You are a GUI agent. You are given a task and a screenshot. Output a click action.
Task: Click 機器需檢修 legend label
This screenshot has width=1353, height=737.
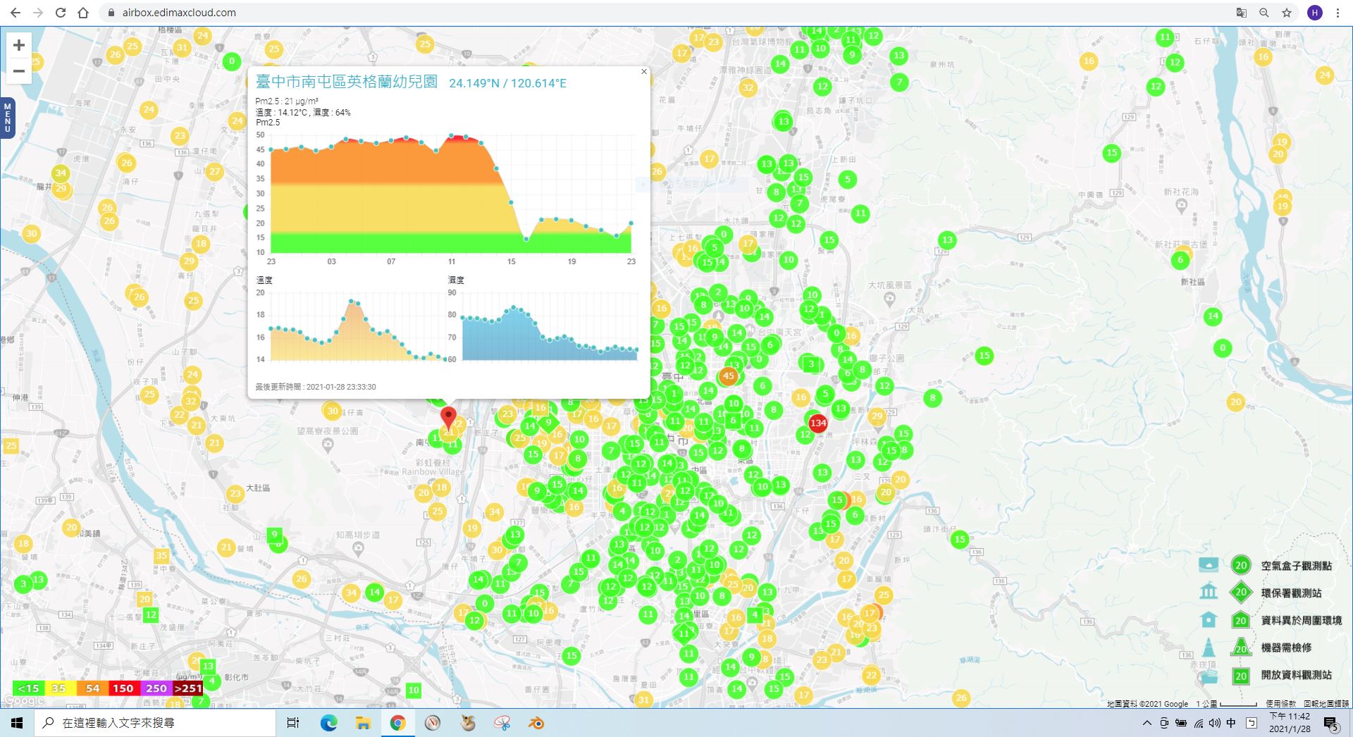pyautogui.click(x=1286, y=648)
